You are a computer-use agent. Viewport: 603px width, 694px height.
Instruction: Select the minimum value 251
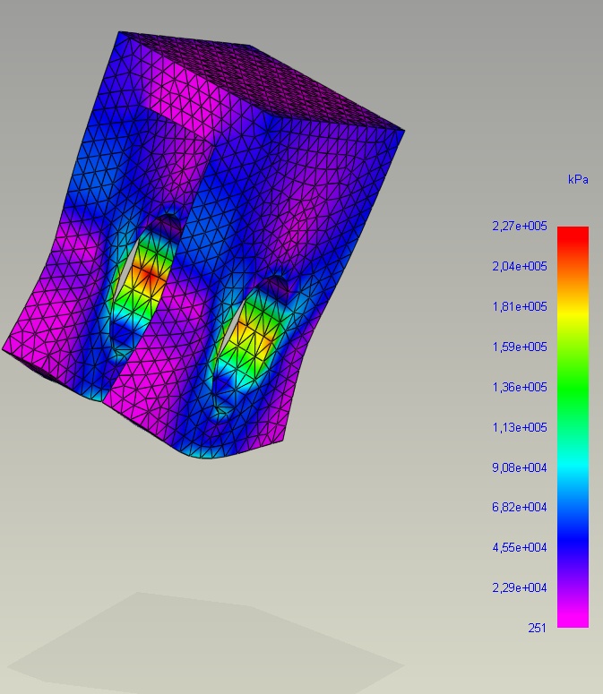[x=537, y=628]
